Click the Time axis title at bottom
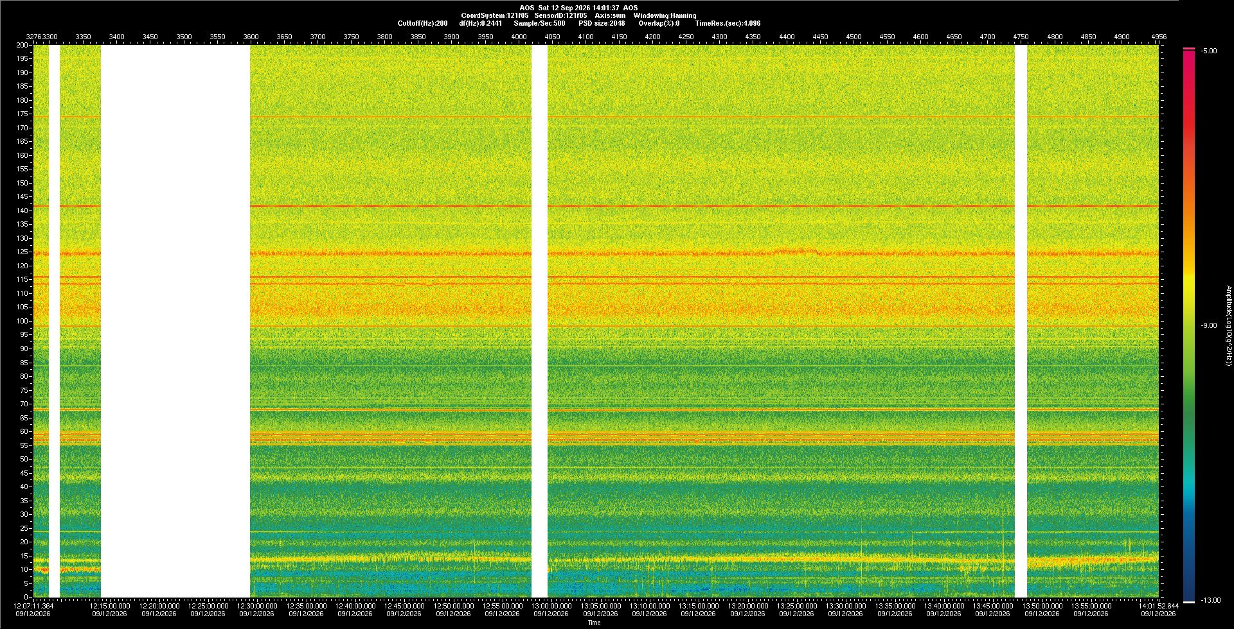Screen dimensions: 1234x629 click(594, 623)
